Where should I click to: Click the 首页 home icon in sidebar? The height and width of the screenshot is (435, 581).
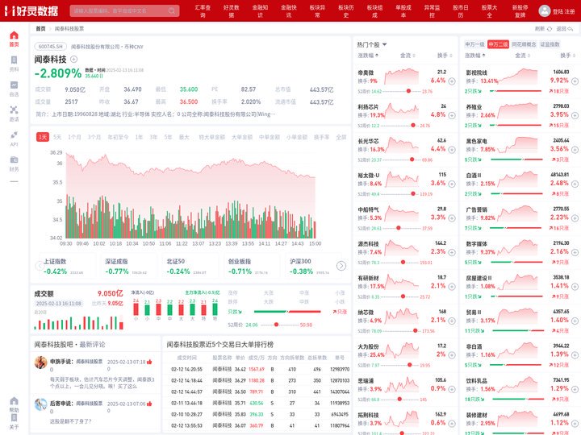click(14, 35)
